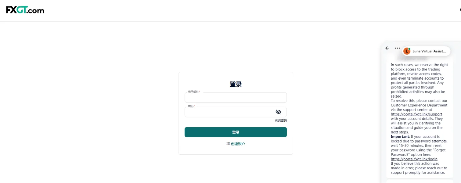The height and width of the screenshot is (183, 461).
Task: Select the Luna Virtual Assistant name chip
Action: 426,51
